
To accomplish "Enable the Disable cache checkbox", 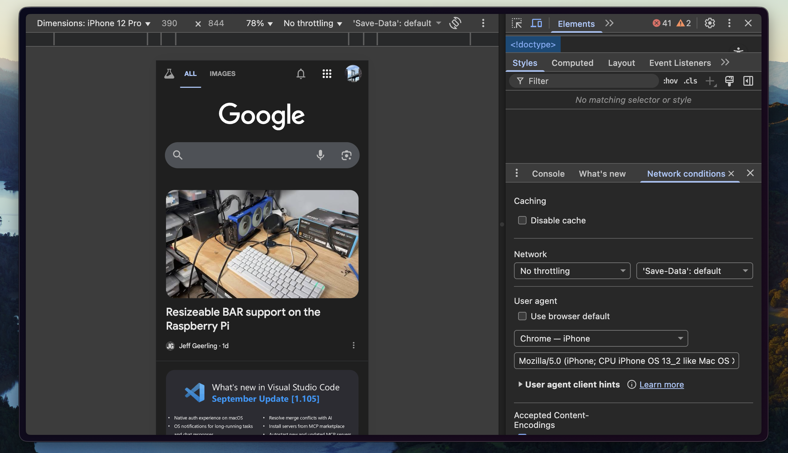I will pyautogui.click(x=522, y=220).
